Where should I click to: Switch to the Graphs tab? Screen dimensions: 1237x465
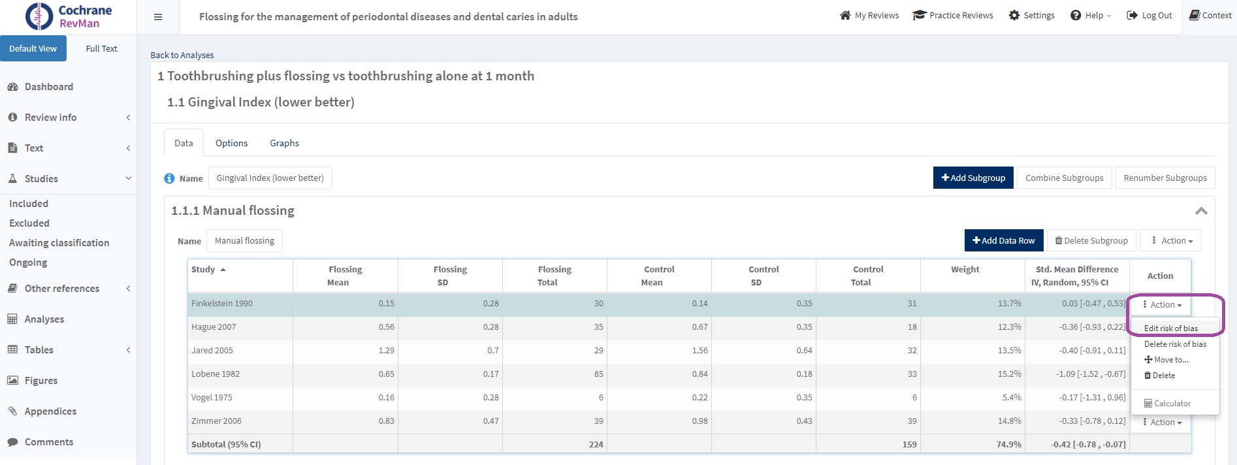[284, 143]
